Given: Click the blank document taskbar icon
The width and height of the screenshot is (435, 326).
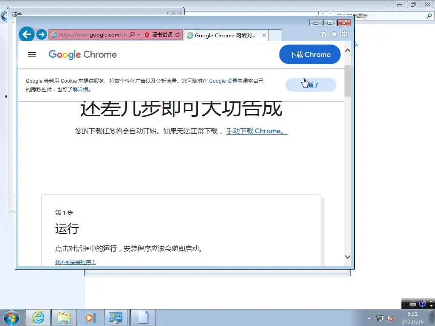Looking at the screenshot, I should 143,318.
